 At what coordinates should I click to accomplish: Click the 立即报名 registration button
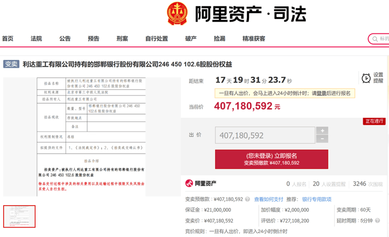pos(272,159)
